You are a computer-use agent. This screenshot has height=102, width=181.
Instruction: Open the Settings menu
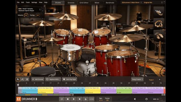[x=34, y=2]
